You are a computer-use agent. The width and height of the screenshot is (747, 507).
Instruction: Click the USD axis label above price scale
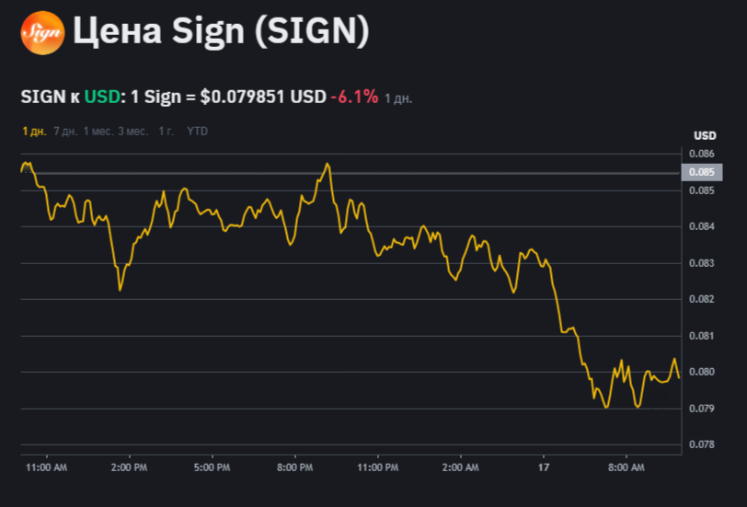(704, 136)
